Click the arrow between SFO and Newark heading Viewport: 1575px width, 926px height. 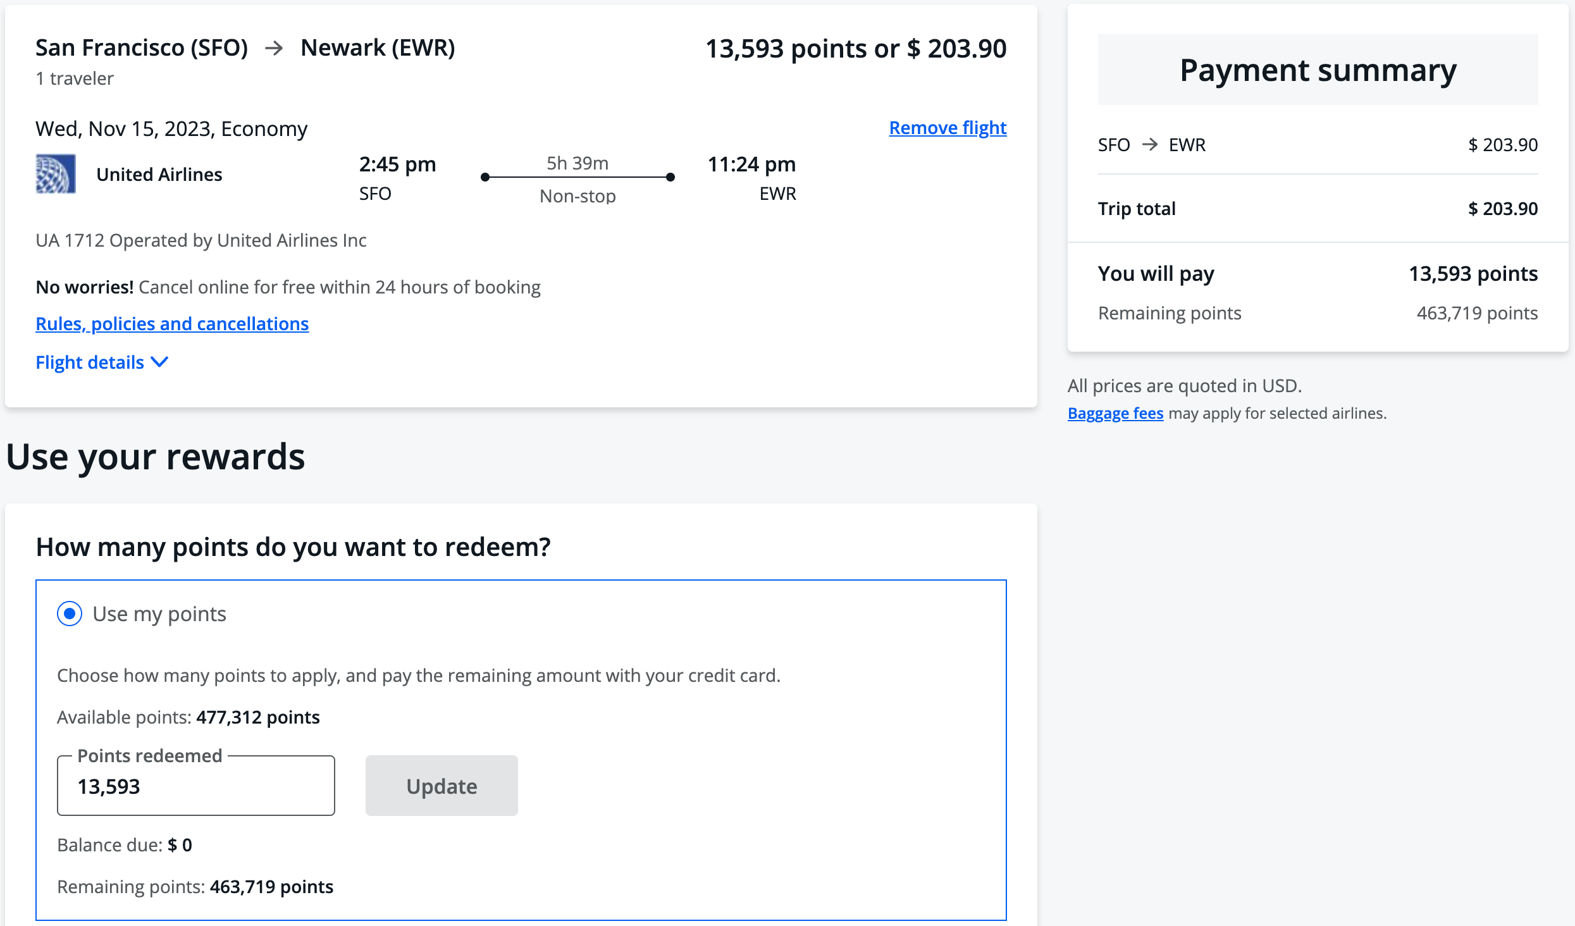(274, 48)
